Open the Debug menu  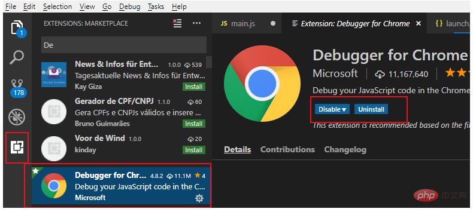(130, 7)
